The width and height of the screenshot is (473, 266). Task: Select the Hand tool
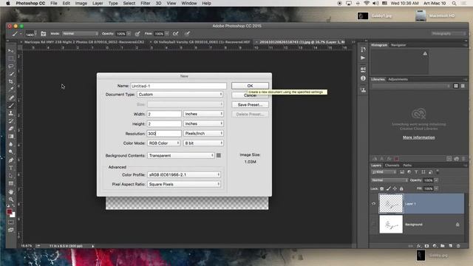point(11,192)
